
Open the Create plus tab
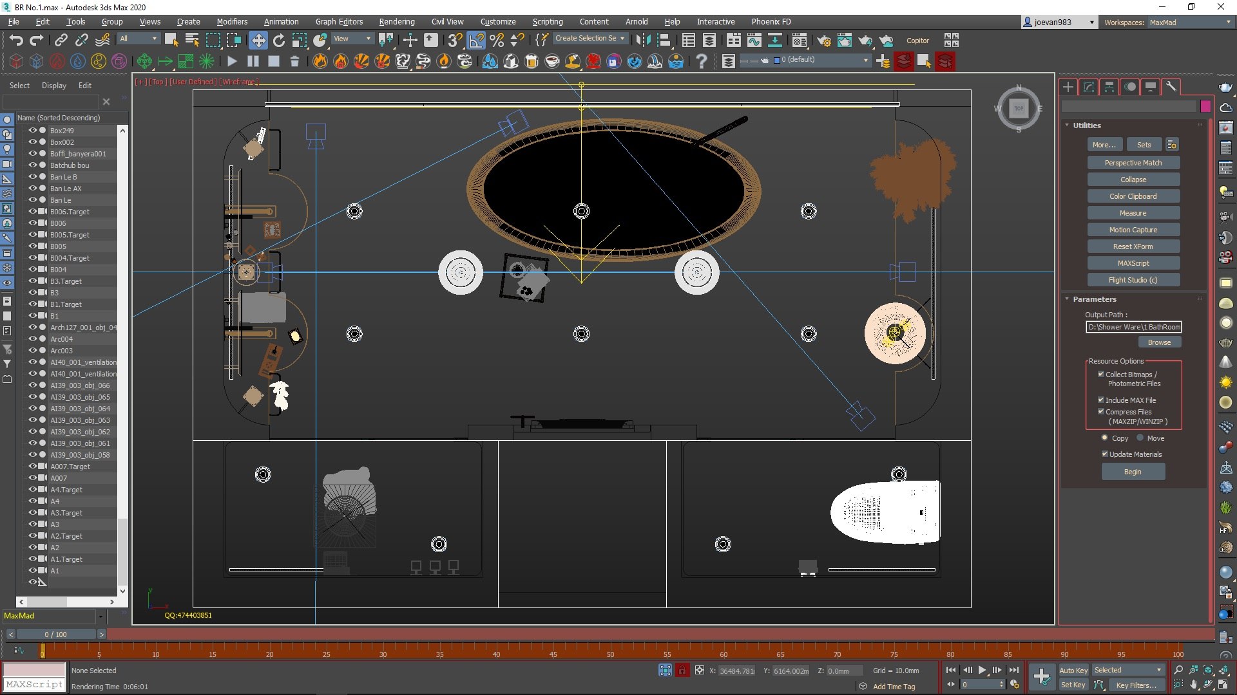[x=1068, y=87]
